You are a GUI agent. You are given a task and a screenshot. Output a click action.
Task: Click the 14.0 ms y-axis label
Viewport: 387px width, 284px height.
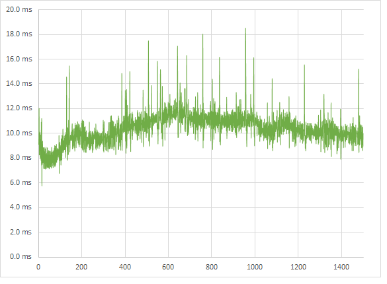[x=19, y=83]
